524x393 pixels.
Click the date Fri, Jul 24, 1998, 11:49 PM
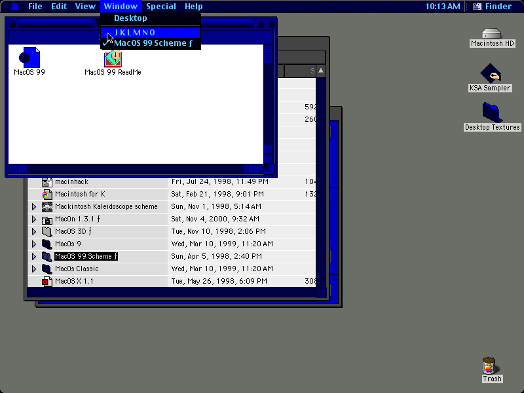(220, 182)
